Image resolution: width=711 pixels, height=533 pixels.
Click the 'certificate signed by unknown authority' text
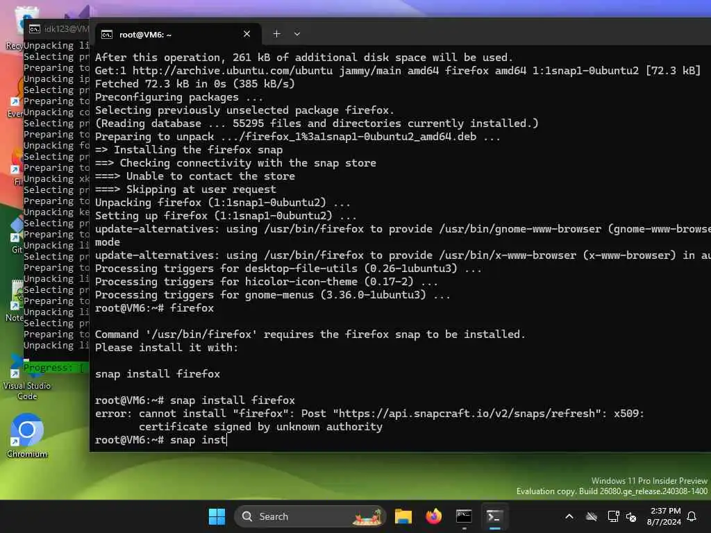(261, 427)
